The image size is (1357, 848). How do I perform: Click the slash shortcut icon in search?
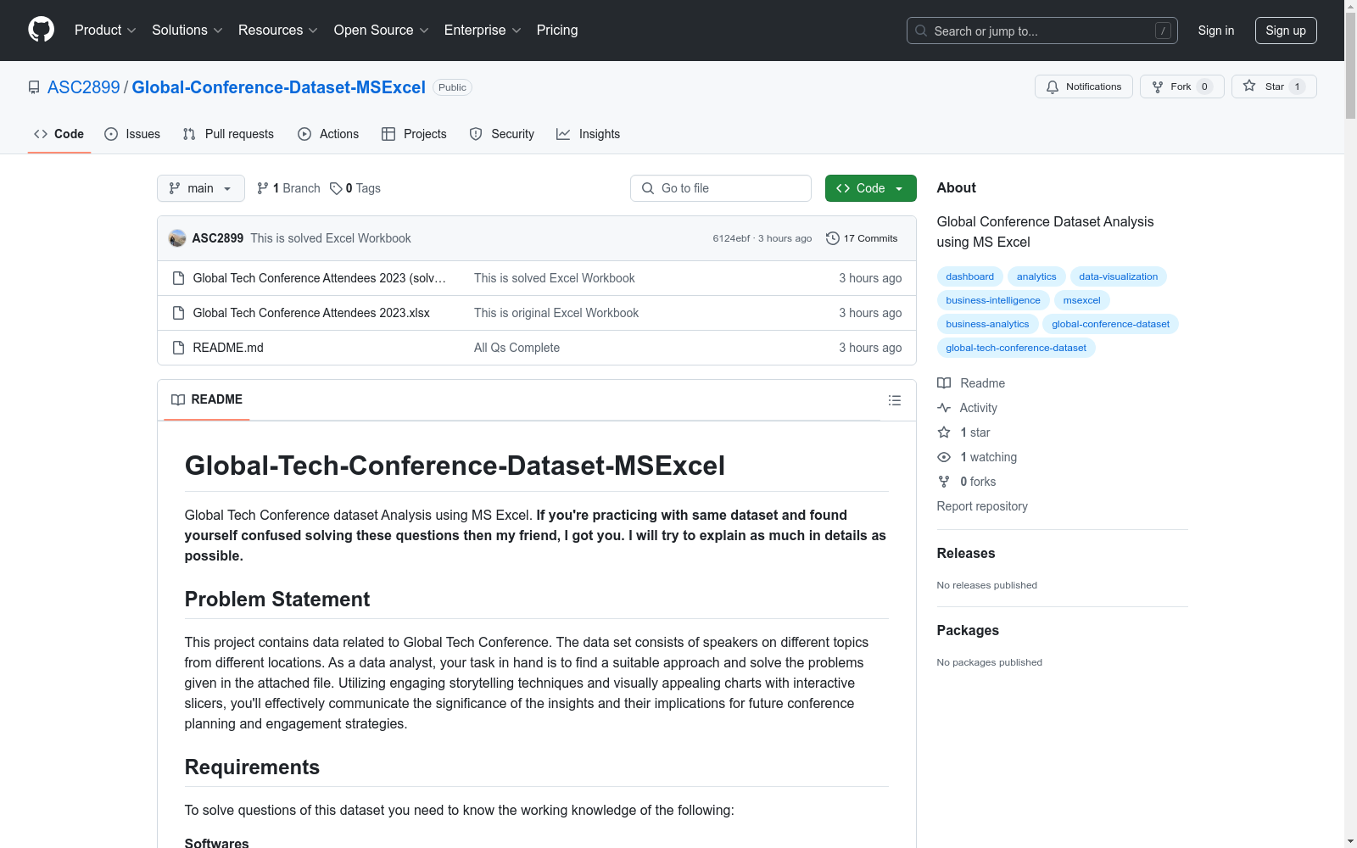click(1163, 31)
